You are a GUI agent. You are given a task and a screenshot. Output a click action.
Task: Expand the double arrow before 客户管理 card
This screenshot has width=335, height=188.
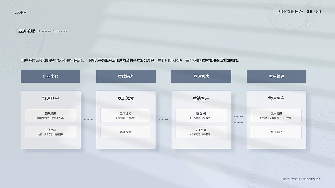tap(238, 119)
